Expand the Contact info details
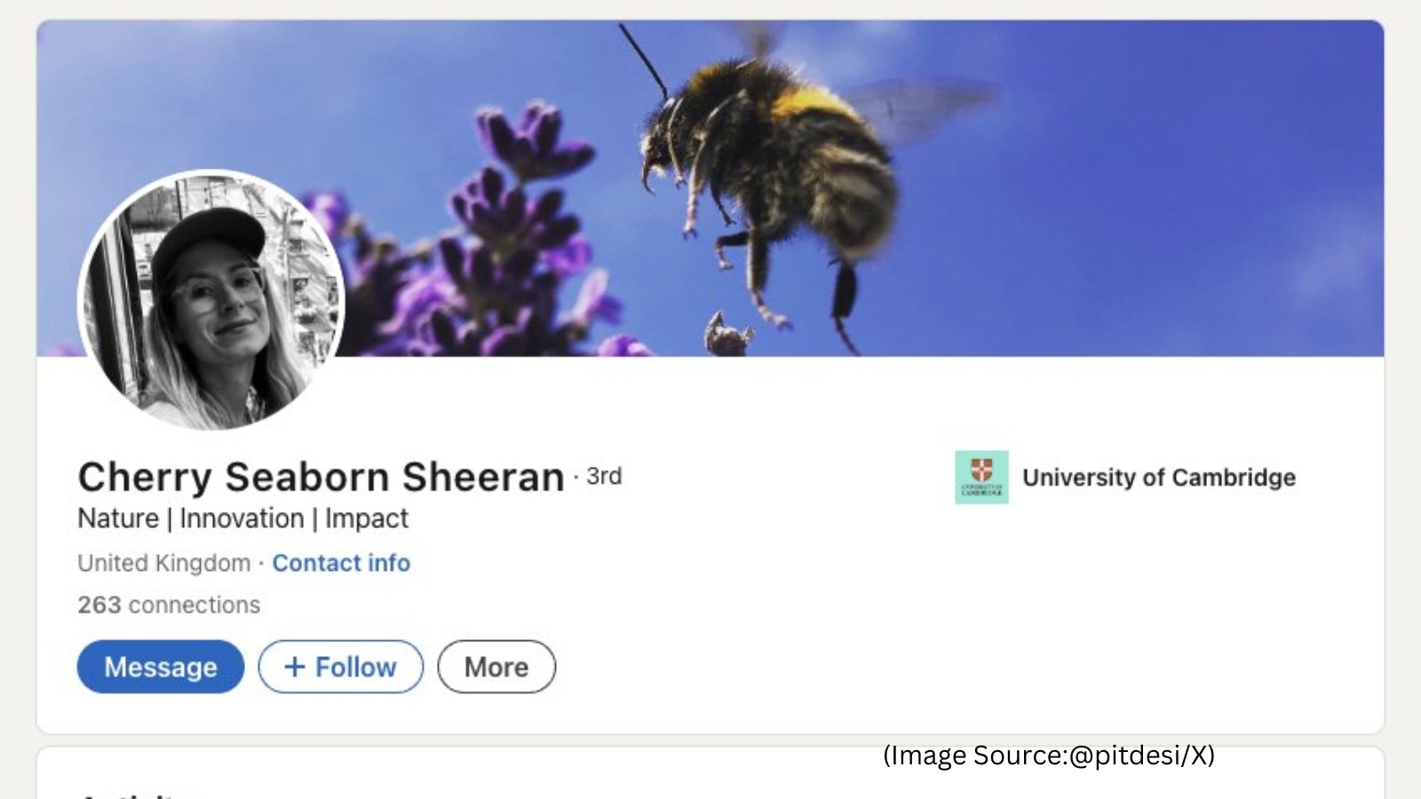This screenshot has width=1421, height=799. 342,563
